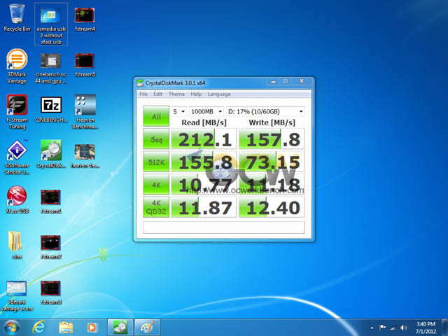The image size is (448, 336).
Task: Open the volume speaker tray icon
Action: coord(403,328)
